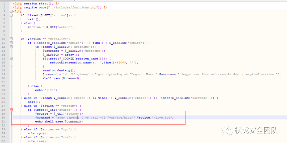This screenshot has width=287, height=143.
Task: Click the log.sh $command assignment on line 19
Action: click(x=162, y=74)
